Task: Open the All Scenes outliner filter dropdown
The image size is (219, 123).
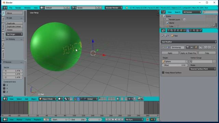Action: click(x=192, y=12)
